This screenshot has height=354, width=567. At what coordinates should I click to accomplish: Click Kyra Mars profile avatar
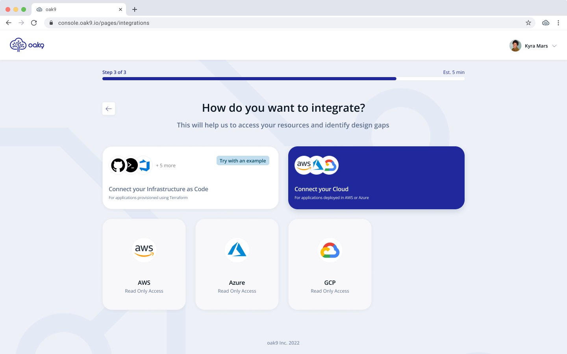click(515, 46)
